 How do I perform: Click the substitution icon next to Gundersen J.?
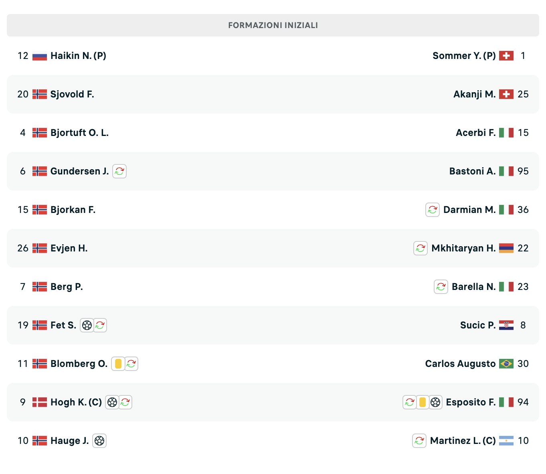click(119, 171)
